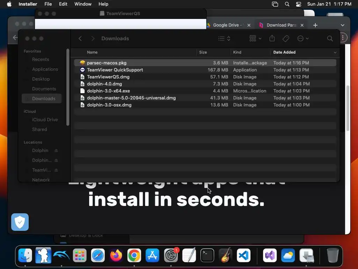358x269 pixels.
Task: Go forward in Finder navigation
Action: (x=93, y=39)
